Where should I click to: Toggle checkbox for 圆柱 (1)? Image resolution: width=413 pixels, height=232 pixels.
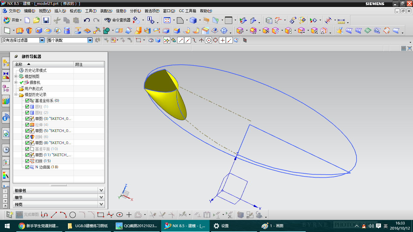pos(27,107)
